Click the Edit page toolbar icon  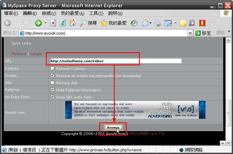pos(168,23)
